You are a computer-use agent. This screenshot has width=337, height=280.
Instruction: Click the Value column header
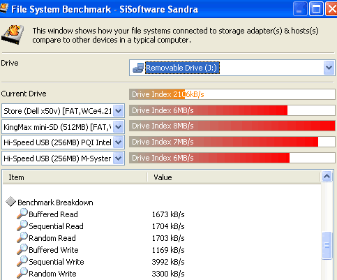(234, 177)
